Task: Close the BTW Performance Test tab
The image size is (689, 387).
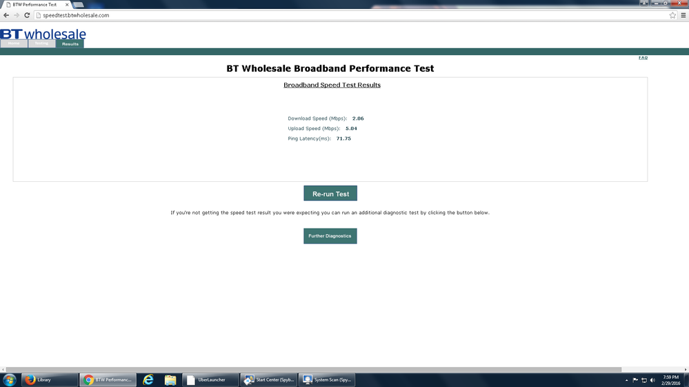Action: coord(67,4)
